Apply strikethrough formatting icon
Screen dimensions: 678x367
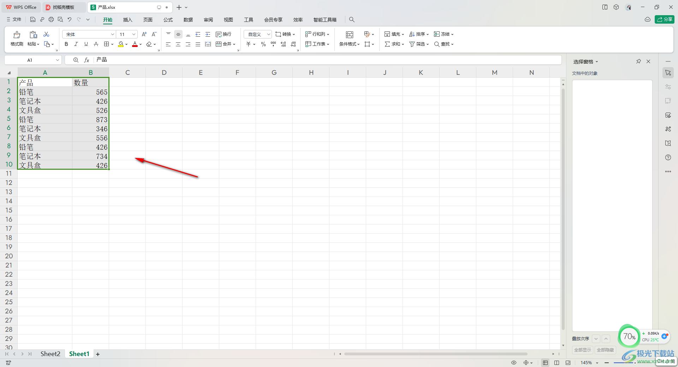point(96,44)
